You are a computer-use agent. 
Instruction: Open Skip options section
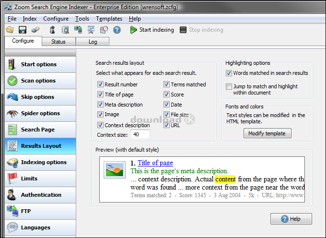[40, 97]
